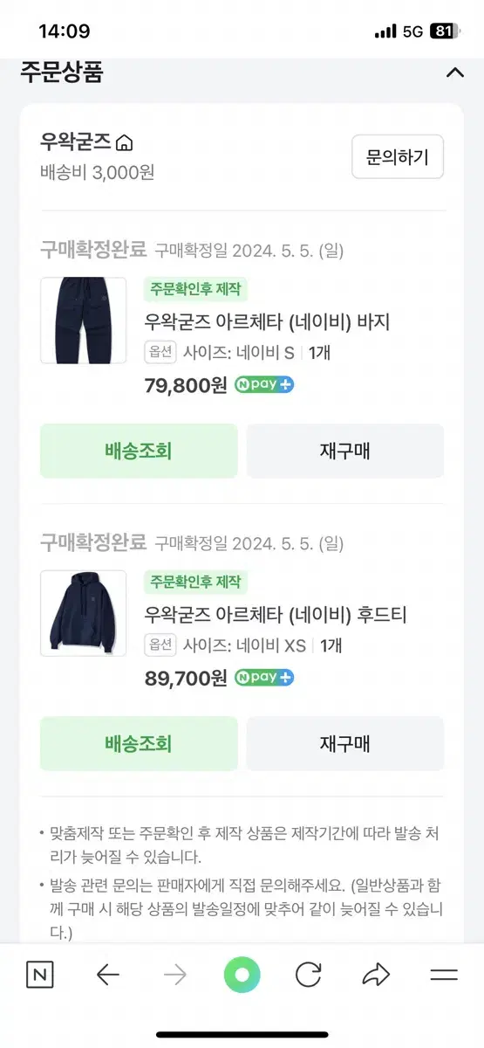Go back with the left arrow

pos(108,976)
